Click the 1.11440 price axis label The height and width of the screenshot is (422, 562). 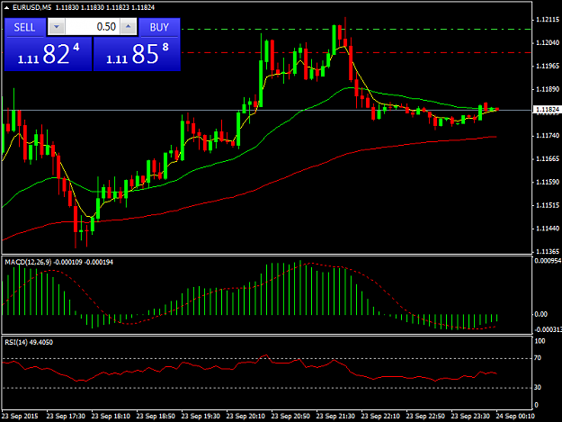(547, 229)
